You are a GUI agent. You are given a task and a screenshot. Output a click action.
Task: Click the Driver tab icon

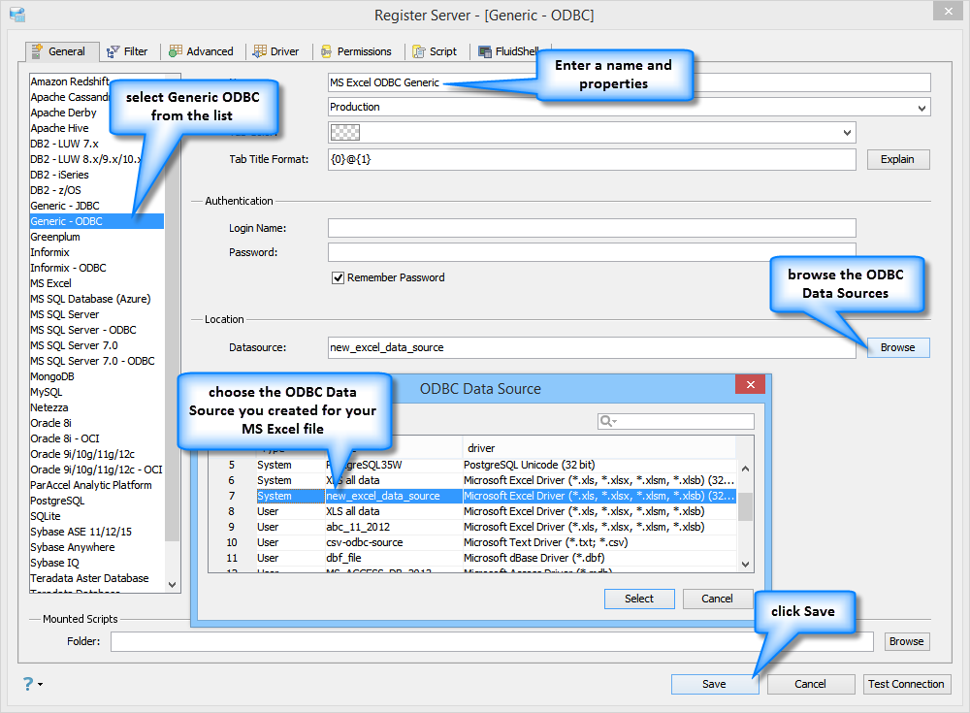[x=260, y=51]
